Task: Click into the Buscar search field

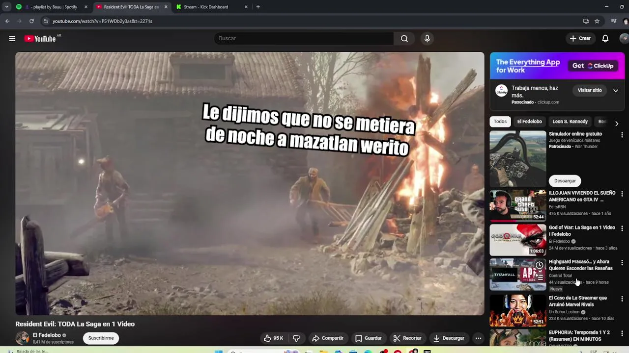Action: [305, 39]
